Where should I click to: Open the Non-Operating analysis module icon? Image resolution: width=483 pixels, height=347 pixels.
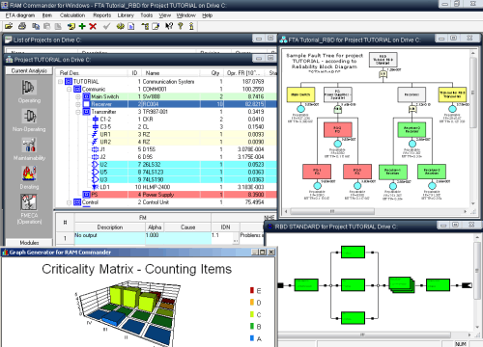(29, 117)
